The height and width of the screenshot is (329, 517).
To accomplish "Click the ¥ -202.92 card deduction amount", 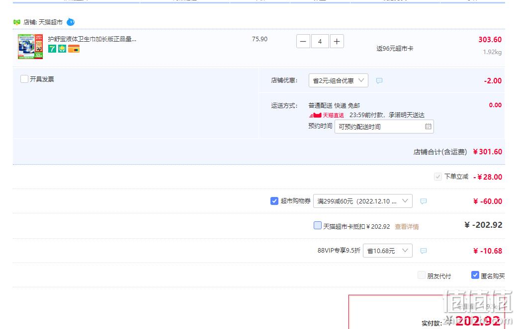I will (483, 225).
